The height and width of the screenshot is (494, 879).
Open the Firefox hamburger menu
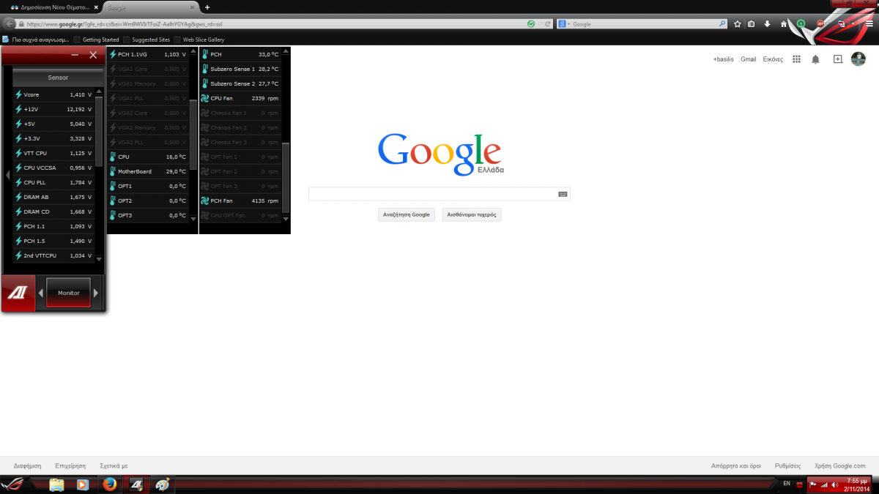869,24
